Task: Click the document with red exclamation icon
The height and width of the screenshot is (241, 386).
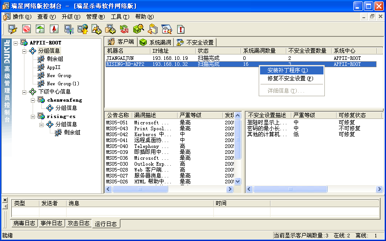Action: (x=181, y=29)
